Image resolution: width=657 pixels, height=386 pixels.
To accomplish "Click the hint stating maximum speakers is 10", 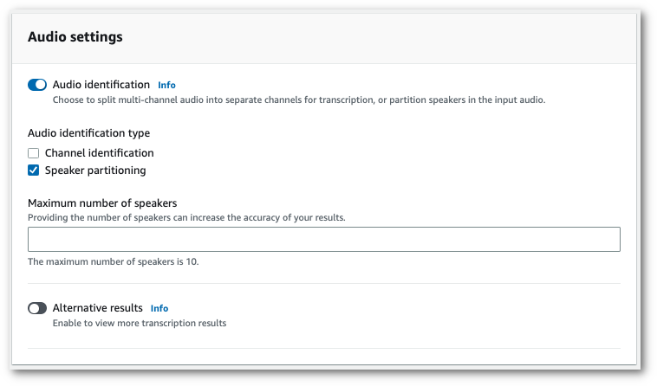I will [x=114, y=261].
